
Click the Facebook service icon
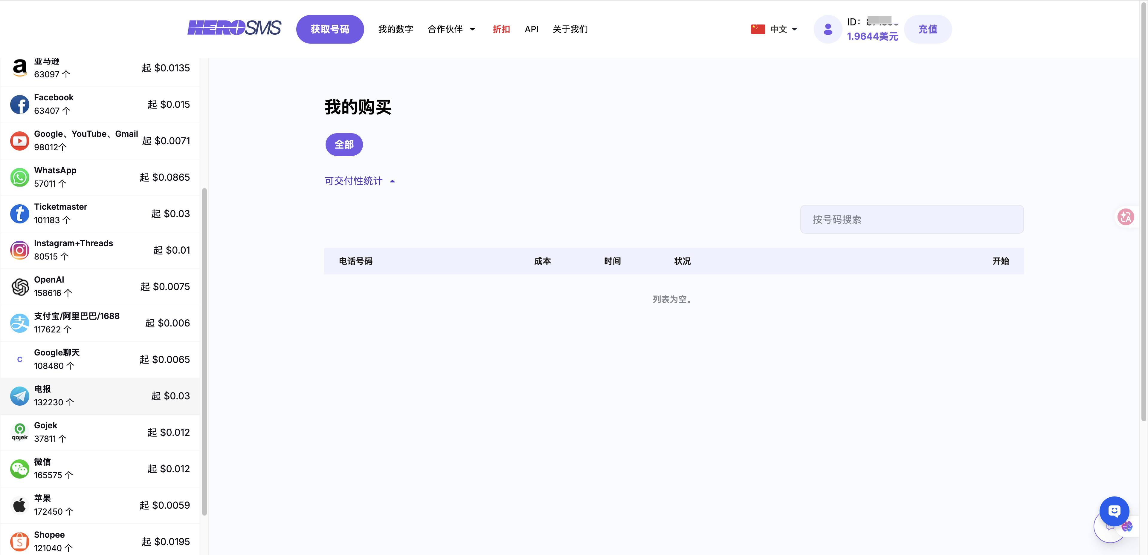click(x=20, y=104)
